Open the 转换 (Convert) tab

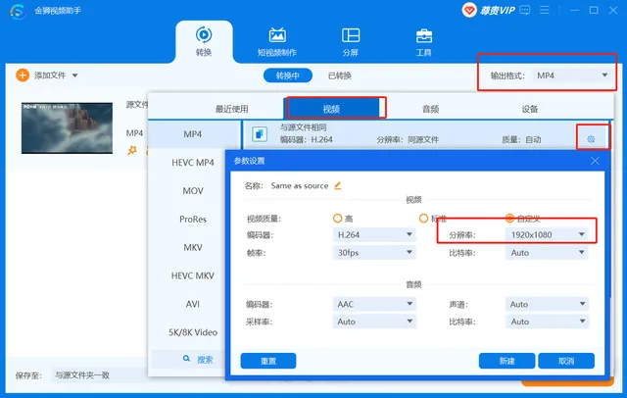[204, 41]
